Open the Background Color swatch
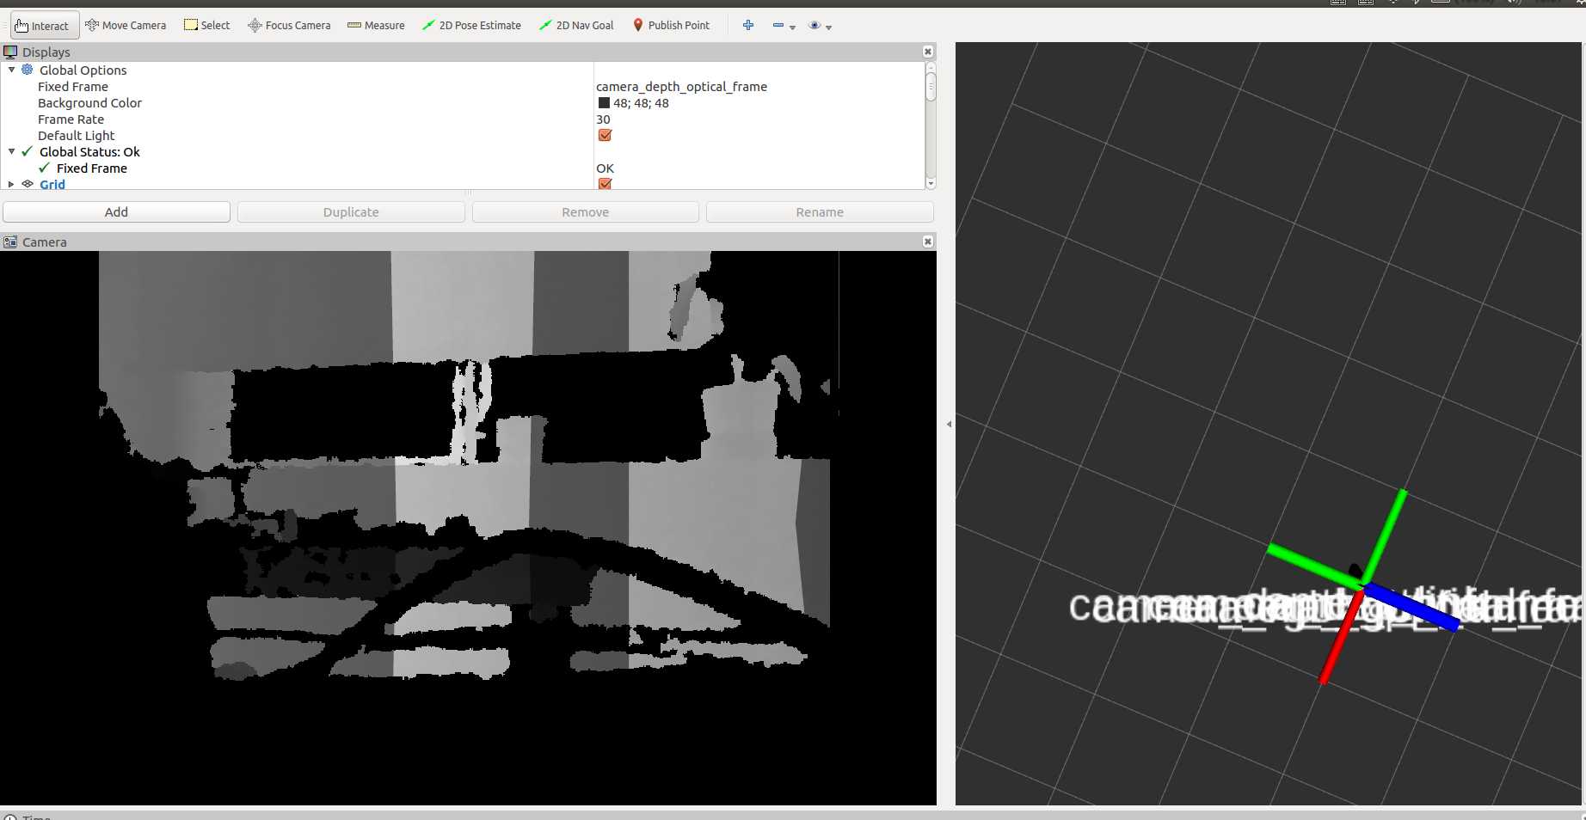Image resolution: width=1586 pixels, height=820 pixels. click(605, 102)
